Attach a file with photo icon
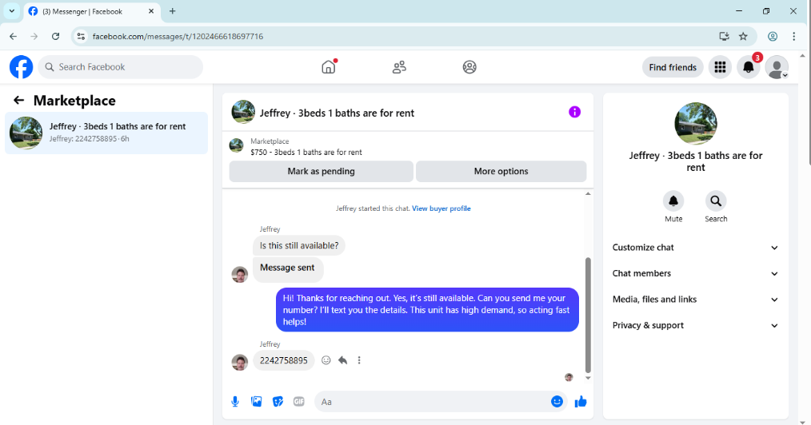811x425 pixels. [x=257, y=402]
